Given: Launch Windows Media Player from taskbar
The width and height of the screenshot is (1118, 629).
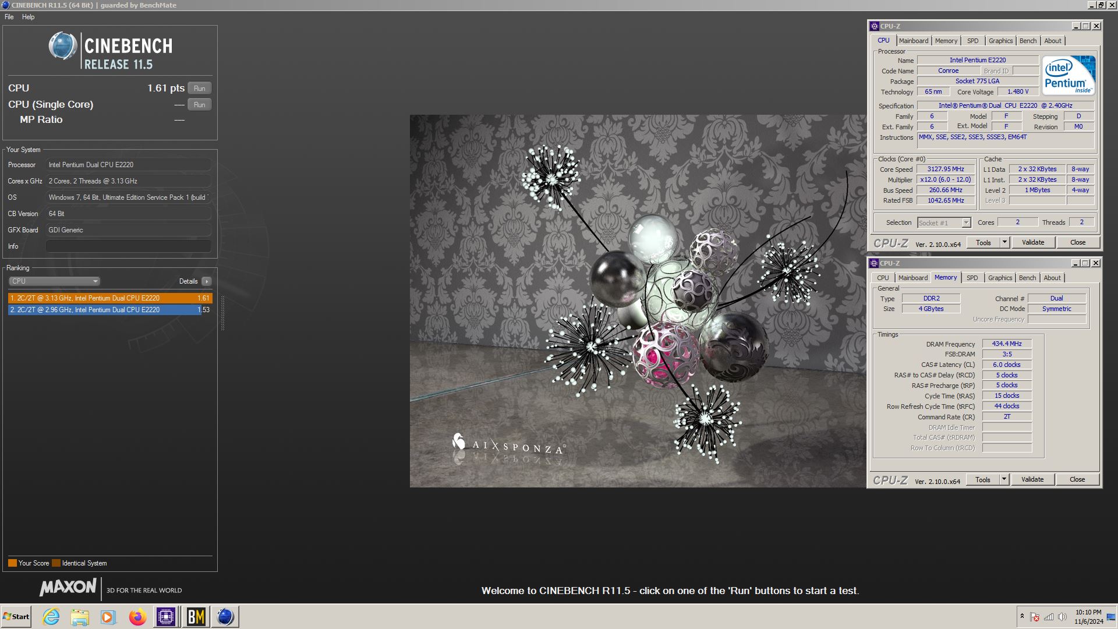Looking at the screenshot, I should (x=108, y=617).
